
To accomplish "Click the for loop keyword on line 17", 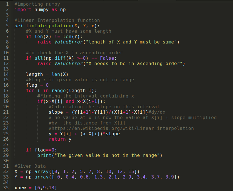I will coord(30,90).
